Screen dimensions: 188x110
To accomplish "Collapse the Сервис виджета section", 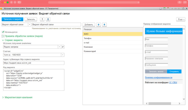I will click(x=3, y=40).
